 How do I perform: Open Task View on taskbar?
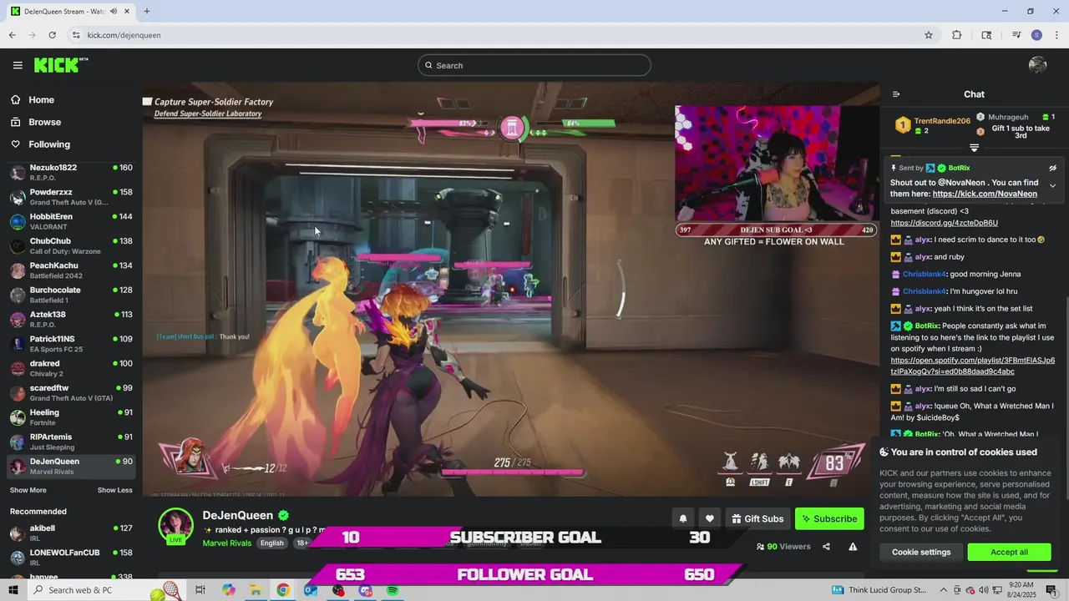tap(200, 590)
